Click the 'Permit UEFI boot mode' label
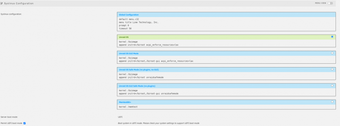The height and width of the screenshot is (126, 340). [12, 123]
